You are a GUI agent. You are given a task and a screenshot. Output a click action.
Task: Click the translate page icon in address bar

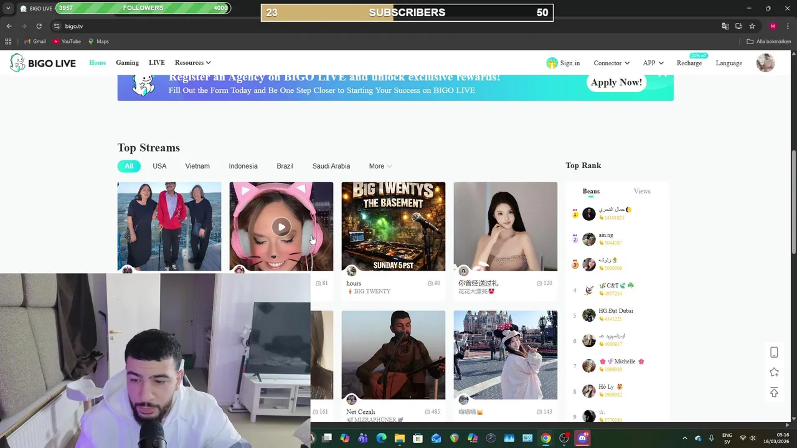click(x=725, y=26)
